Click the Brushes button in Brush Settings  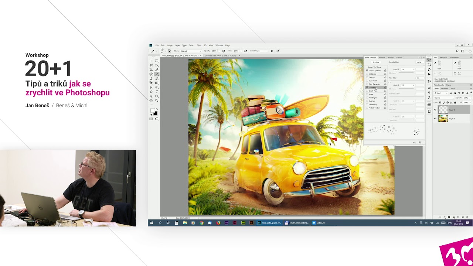[376, 62]
